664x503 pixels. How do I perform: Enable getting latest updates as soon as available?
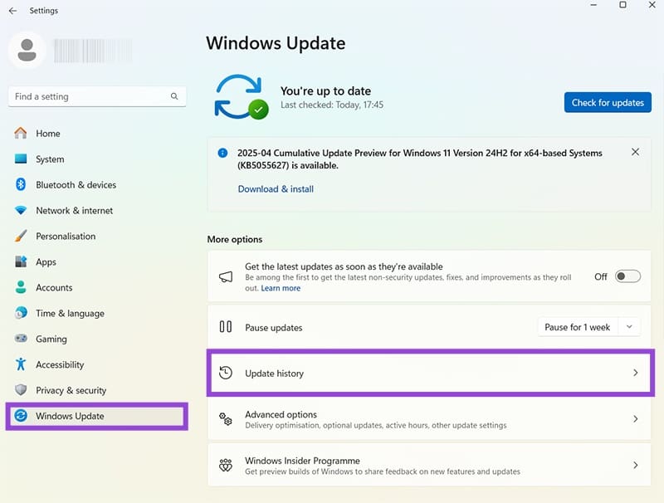627,276
